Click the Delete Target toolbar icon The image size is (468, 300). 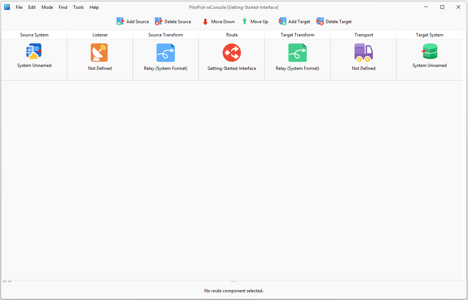[x=320, y=22]
